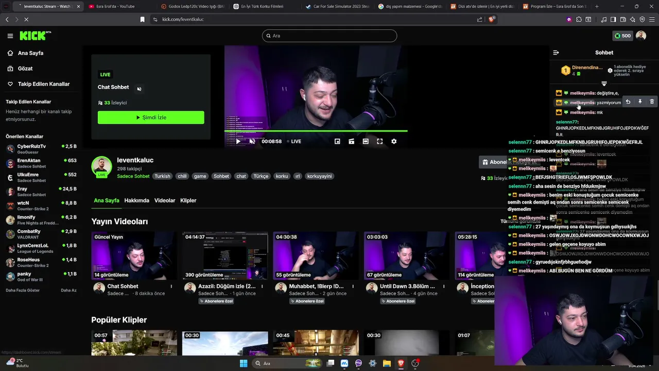Pin the melikeymiis yazmıyorum message
The width and height of the screenshot is (659, 371).
pos(640,102)
